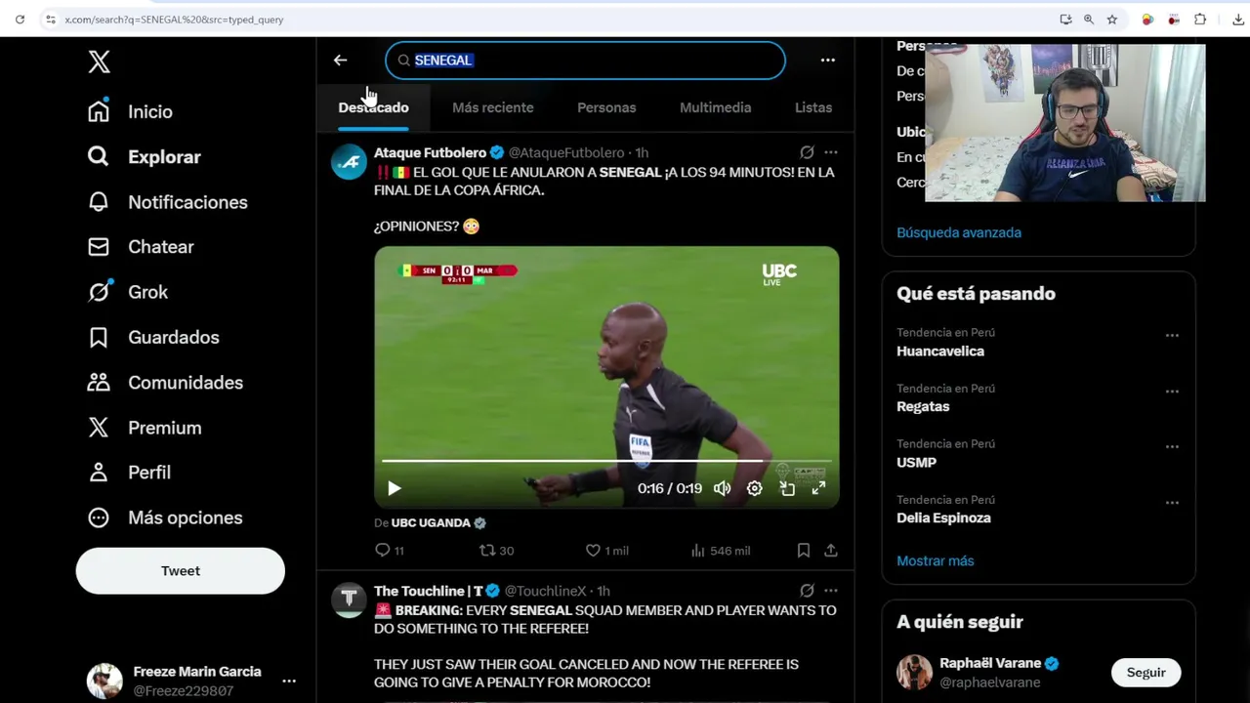Viewport: 1250px width, 703px height.
Task: Open UBC UGANDA source link
Action: (x=431, y=523)
